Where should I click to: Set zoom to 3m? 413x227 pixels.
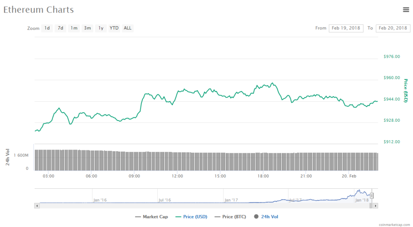pos(88,28)
